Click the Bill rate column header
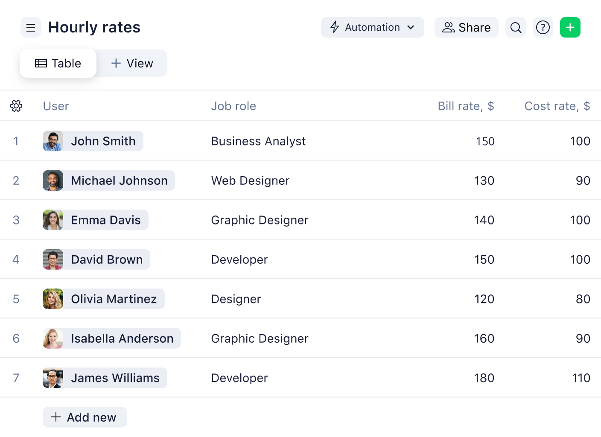This screenshot has width=601, height=437. pyautogui.click(x=466, y=106)
